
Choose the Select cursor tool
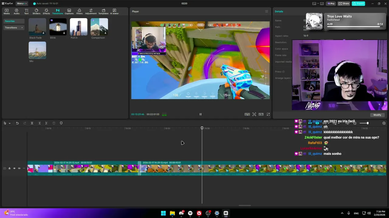coord(5,123)
